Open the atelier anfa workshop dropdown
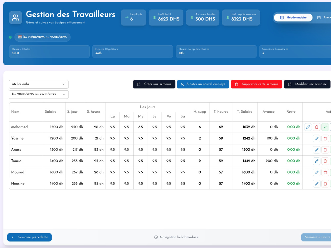 39,84
